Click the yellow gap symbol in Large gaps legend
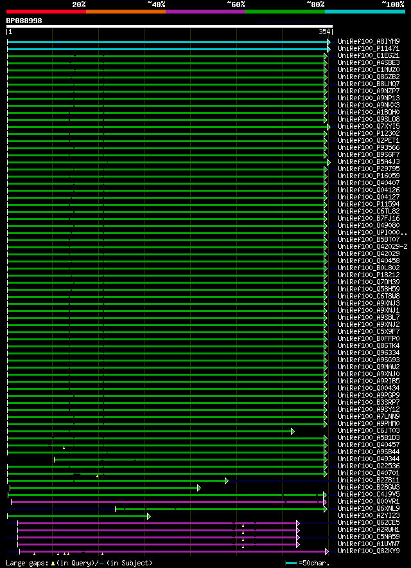The image size is (411, 568). tap(53, 563)
